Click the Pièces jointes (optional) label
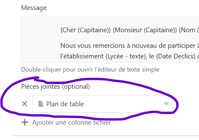This screenshot has width=199, height=140. [55, 86]
